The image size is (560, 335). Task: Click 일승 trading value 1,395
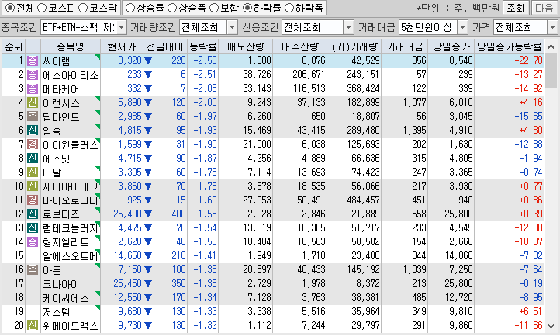(x=415, y=131)
